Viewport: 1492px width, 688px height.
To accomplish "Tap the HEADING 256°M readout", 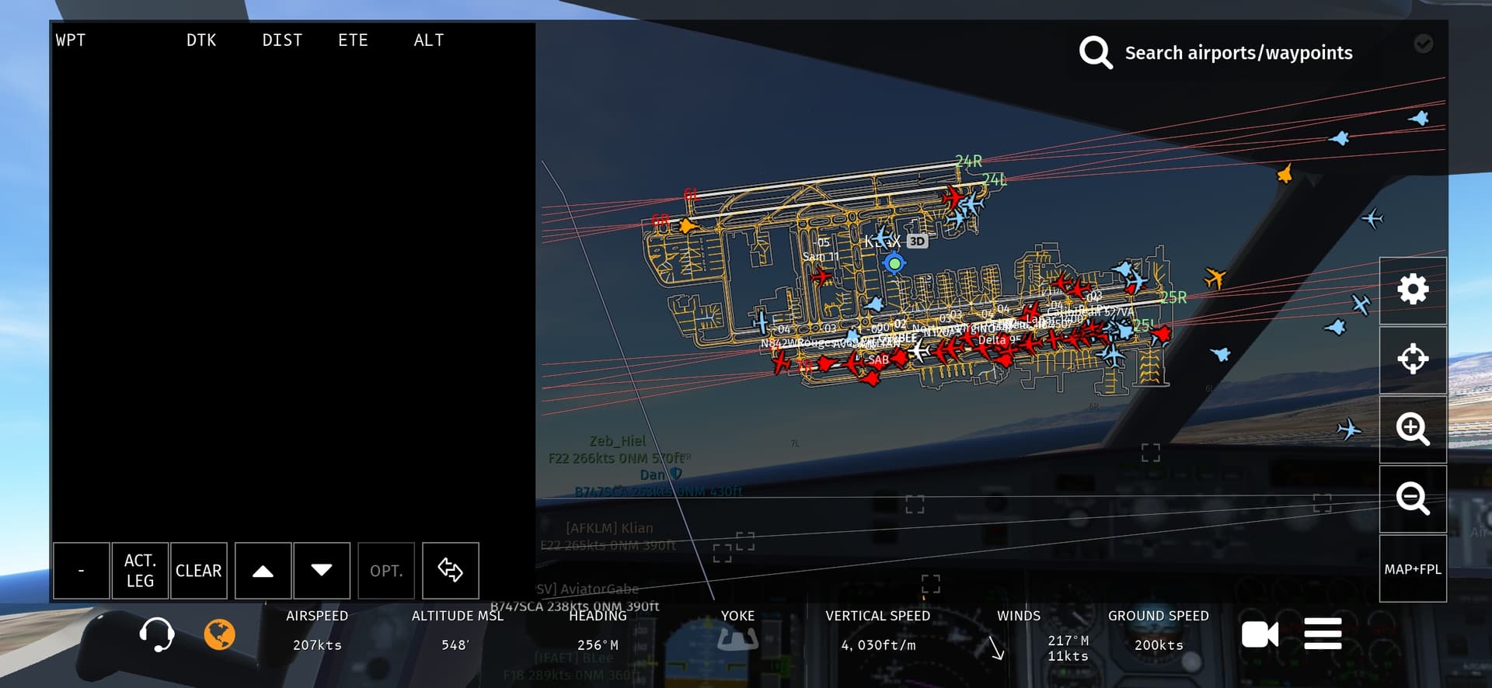I will (598, 631).
